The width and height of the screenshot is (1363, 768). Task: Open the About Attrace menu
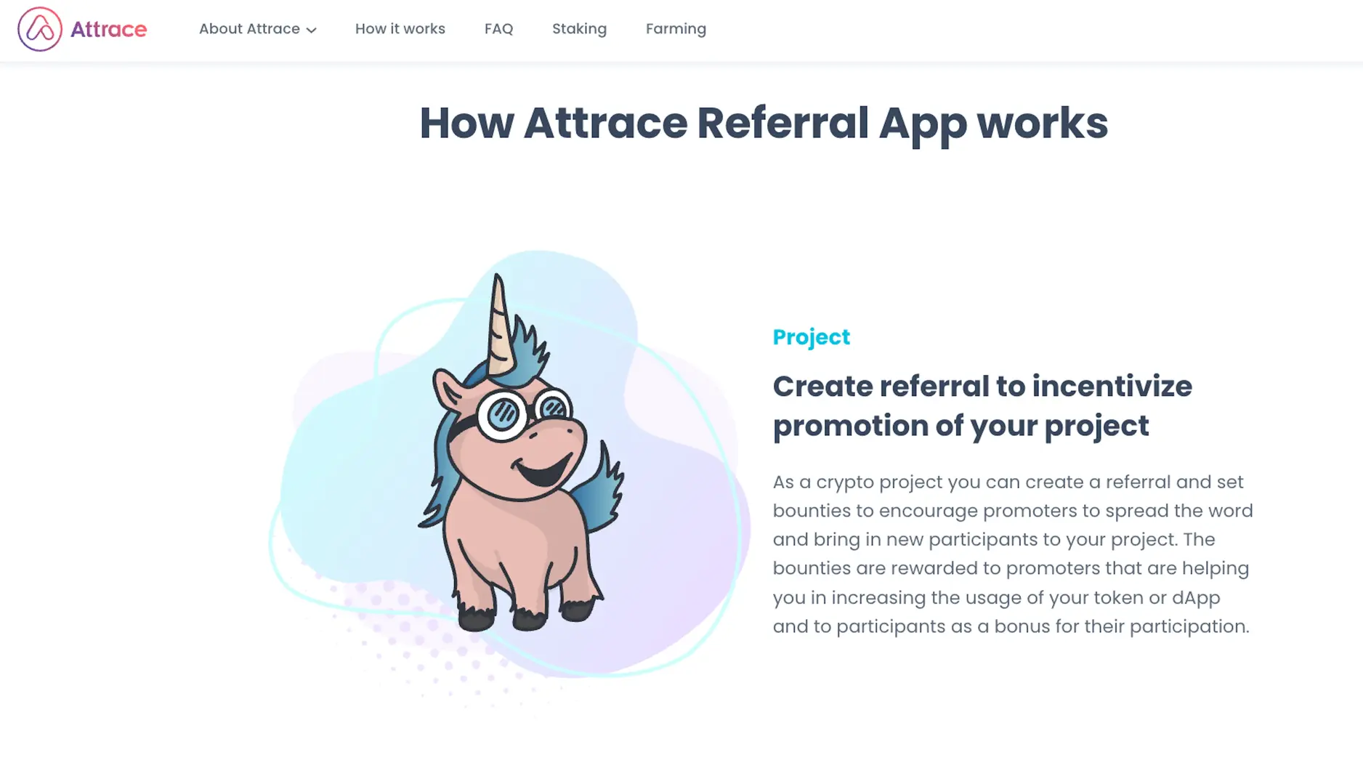point(257,29)
